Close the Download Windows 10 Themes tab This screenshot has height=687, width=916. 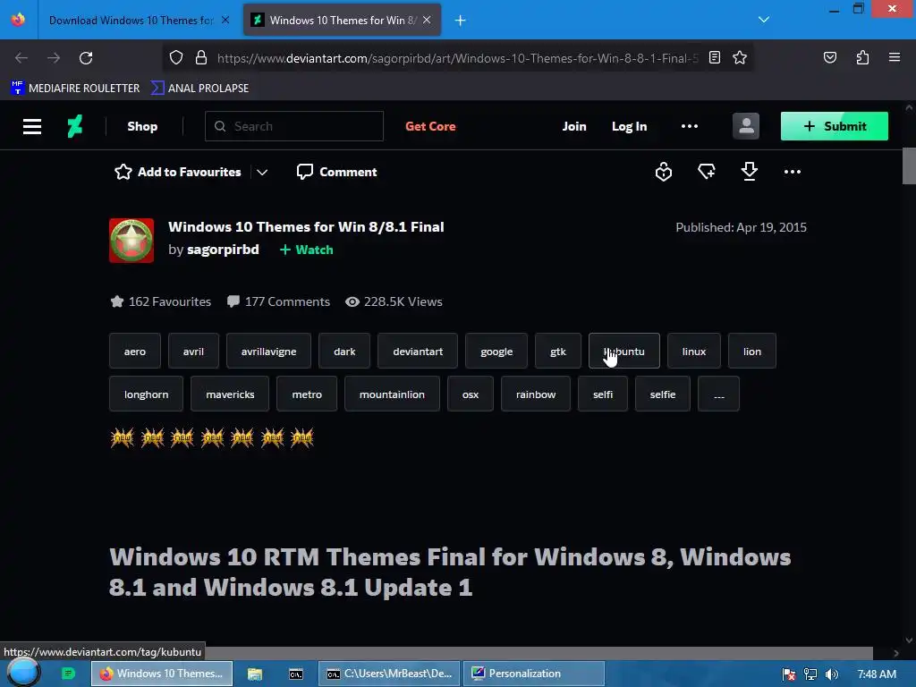[225, 20]
